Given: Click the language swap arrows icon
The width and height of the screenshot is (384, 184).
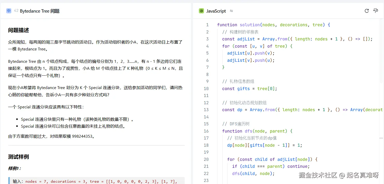Looking at the screenshot, I should (231, 11).
